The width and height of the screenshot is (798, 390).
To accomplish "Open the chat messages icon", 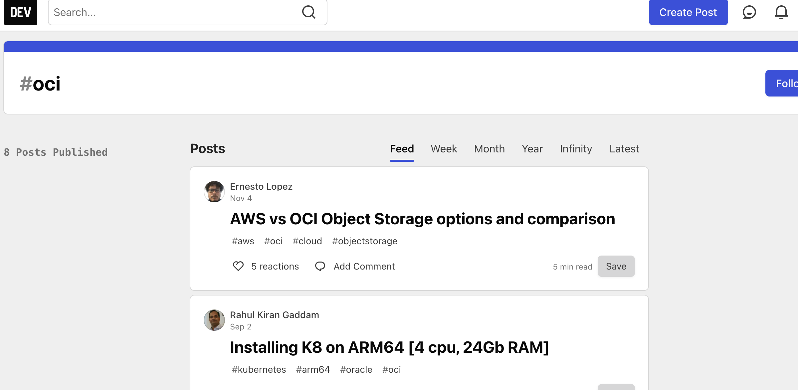I will 749,12.
